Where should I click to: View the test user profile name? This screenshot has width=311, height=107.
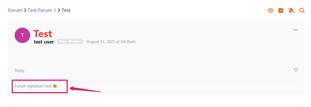coord(44,42)
